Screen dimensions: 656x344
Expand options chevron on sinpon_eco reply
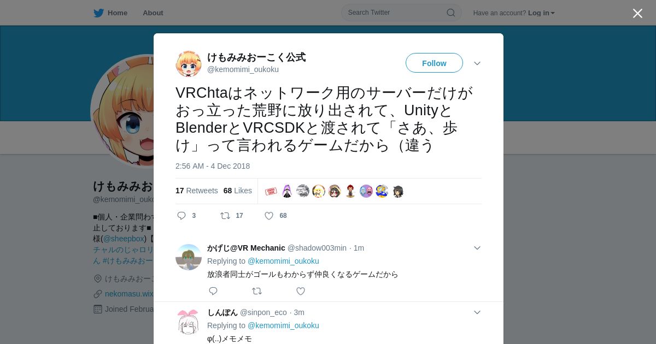[x=477, y=312]
